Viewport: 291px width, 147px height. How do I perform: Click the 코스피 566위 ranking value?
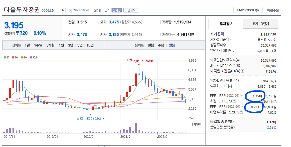[x=267, y=40]
